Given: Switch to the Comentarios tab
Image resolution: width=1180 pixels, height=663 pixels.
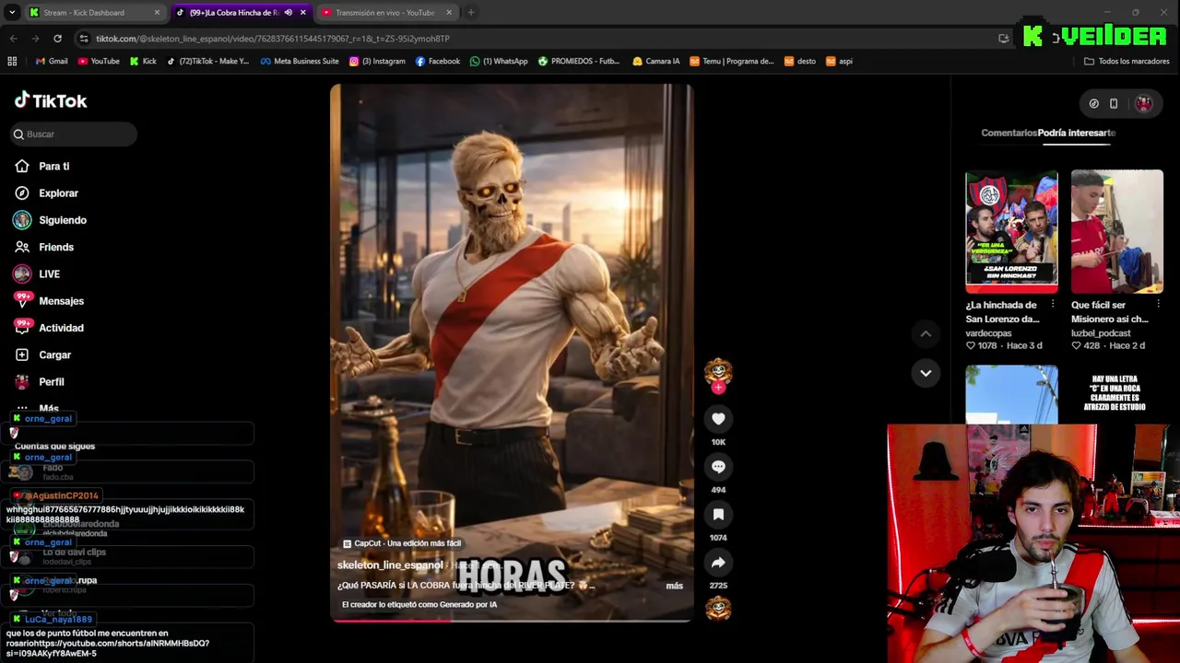Looking at the screenshot, I should click(x=1009, y=133).
